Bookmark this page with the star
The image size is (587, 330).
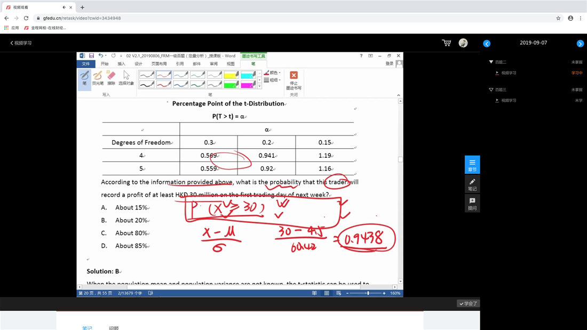pyautogui.click(x=558, y=18)
